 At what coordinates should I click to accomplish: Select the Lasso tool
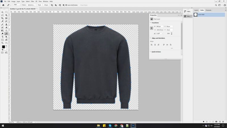point(2,15)
